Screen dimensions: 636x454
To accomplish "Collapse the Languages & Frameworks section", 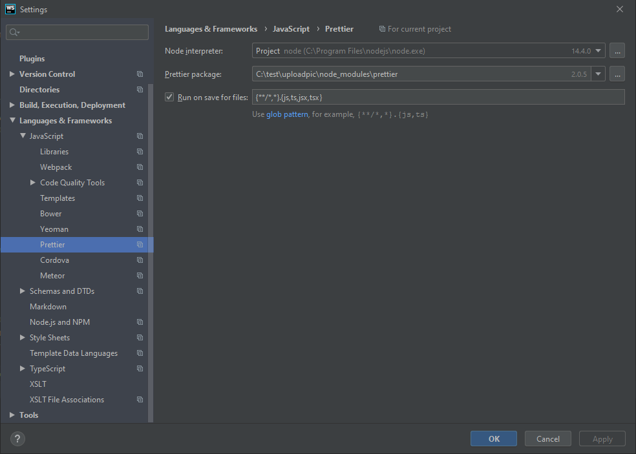I will (12, 121).
